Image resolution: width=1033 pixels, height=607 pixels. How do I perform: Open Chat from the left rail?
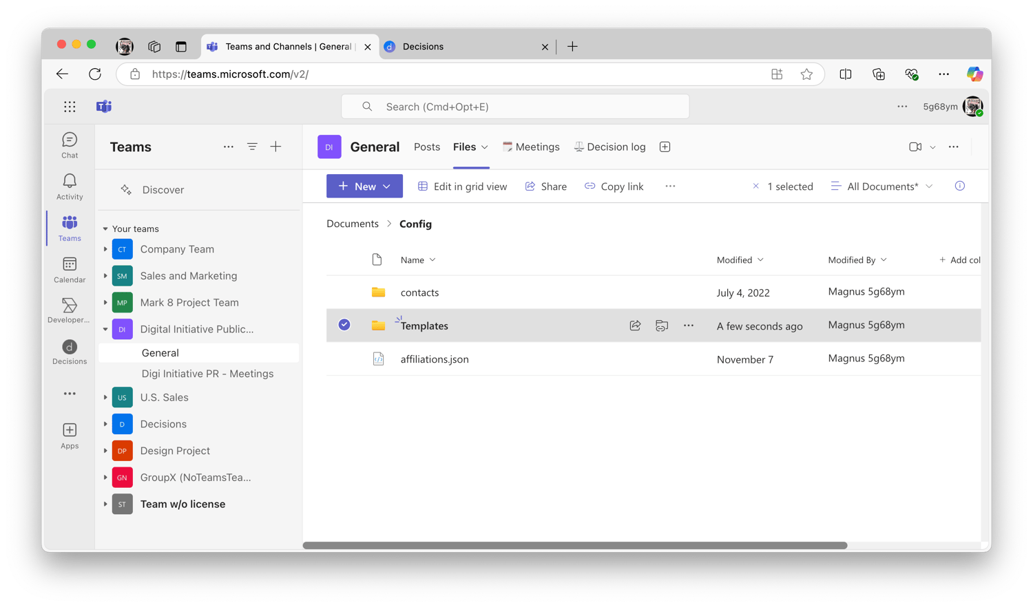click(69, 145)
